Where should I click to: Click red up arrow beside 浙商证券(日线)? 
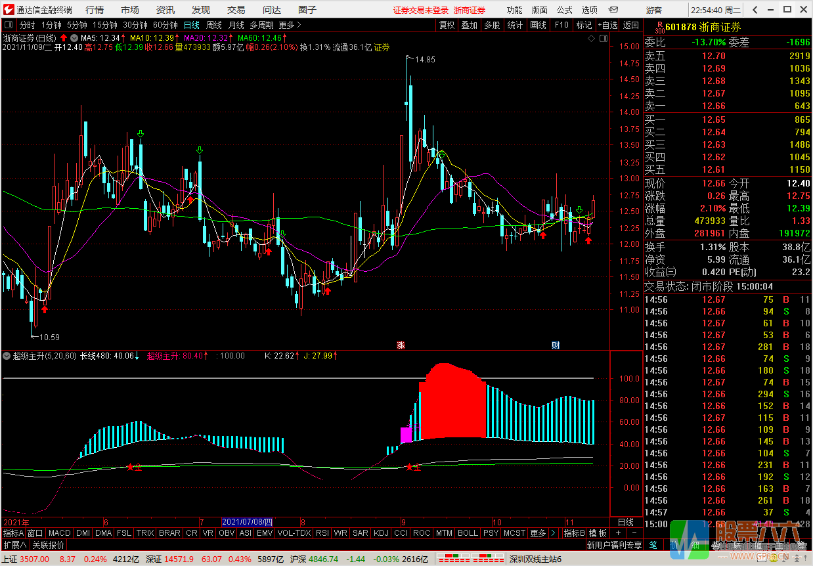pos(64,38)
